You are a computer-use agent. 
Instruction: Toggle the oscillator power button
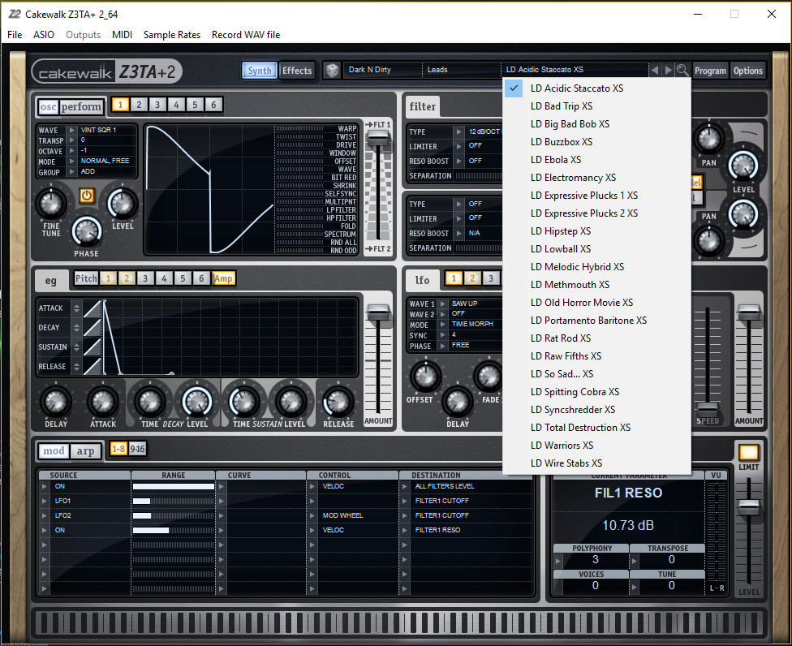[x=84, y=197]
